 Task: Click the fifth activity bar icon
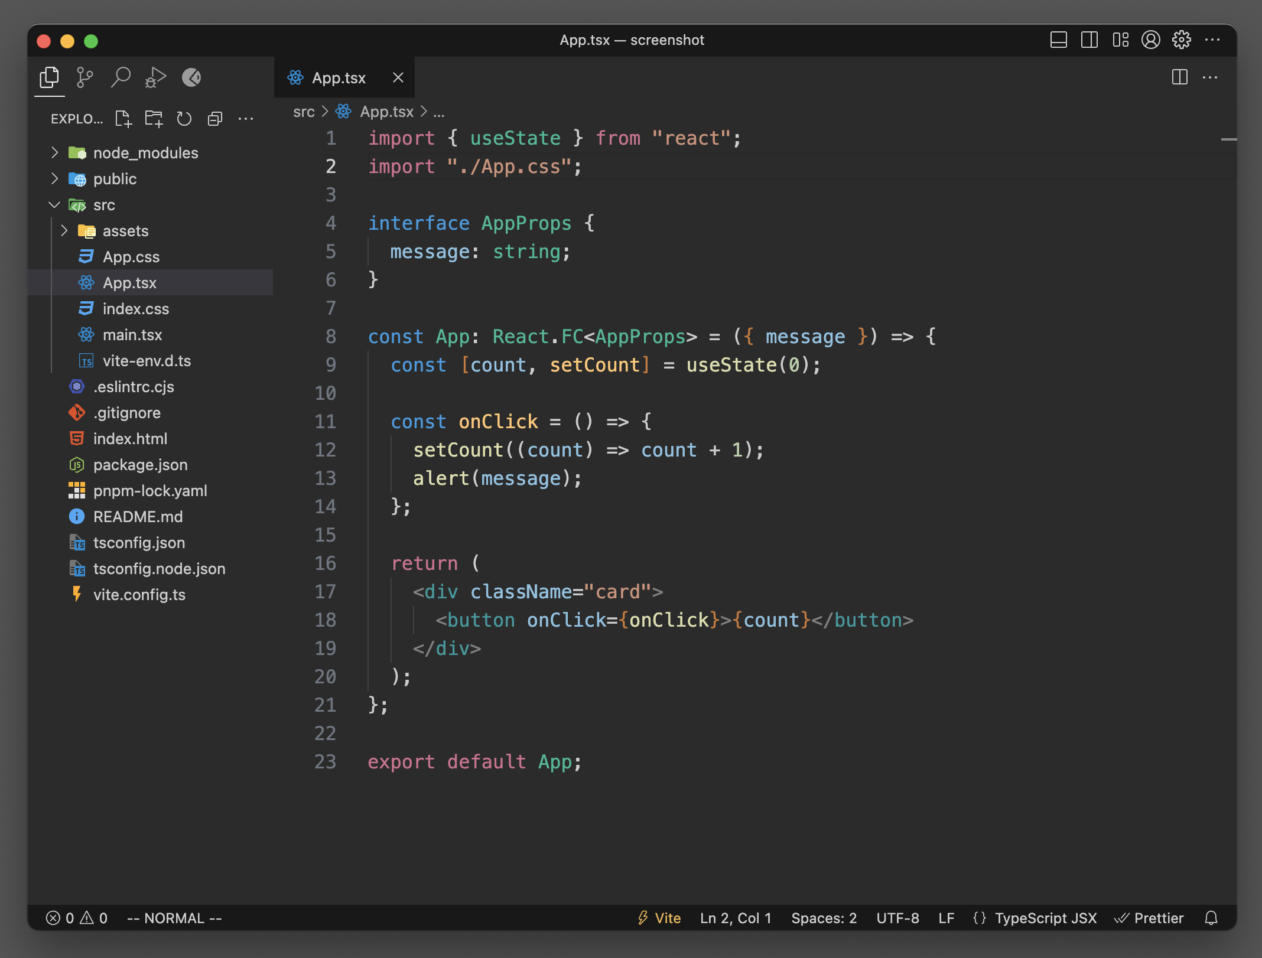pos(191,77)
